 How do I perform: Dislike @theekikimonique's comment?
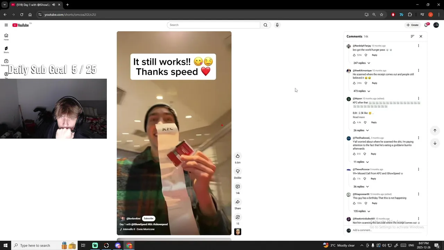(366, 83)
